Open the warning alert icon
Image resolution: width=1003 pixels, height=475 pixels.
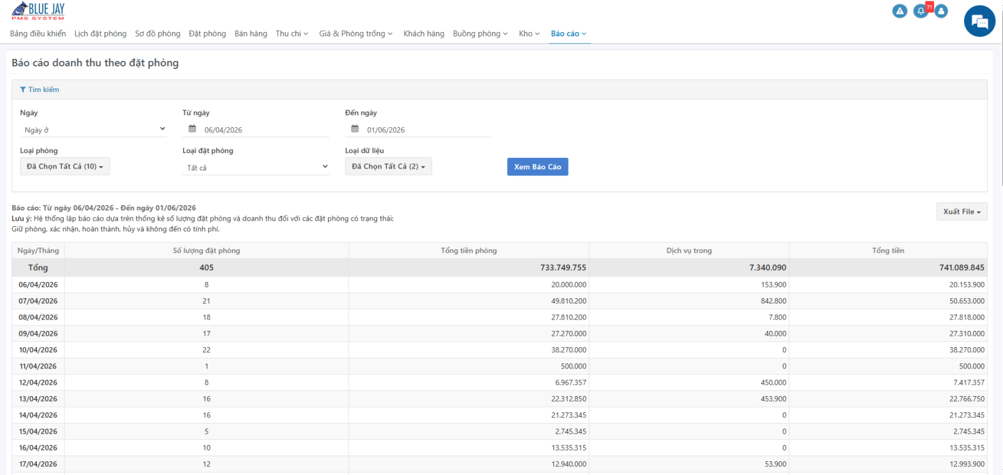[x=900, y=11]
